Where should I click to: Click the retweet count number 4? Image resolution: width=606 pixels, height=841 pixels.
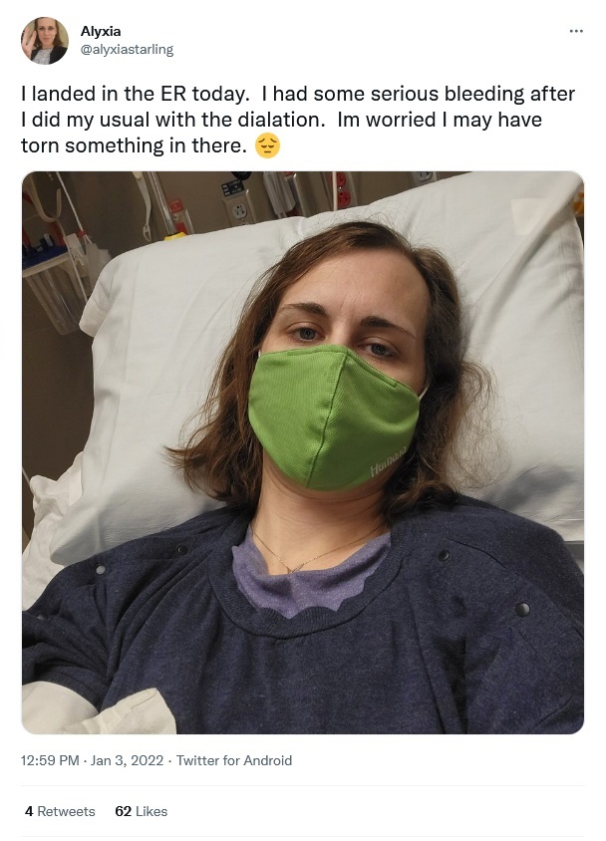click(29, 811)
